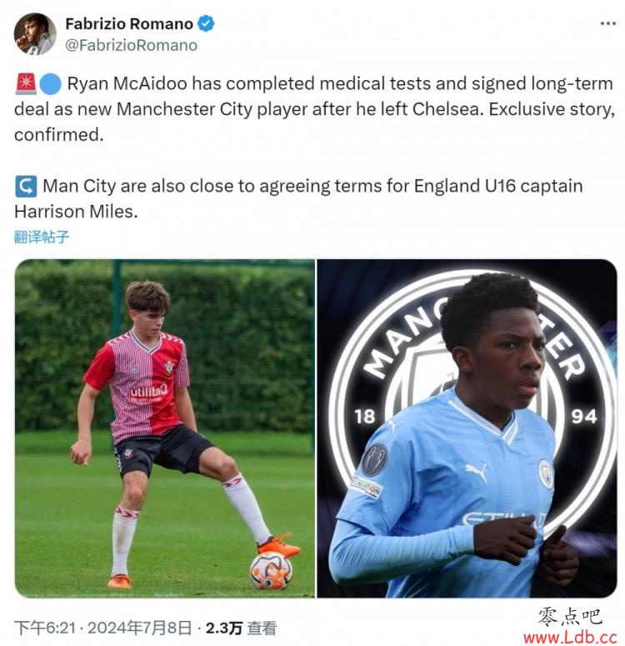Click the tweet text mentioning Ryan McAidoo
Image resolution: width=625 pixels, height=646 pixels.
coord(314,108)
